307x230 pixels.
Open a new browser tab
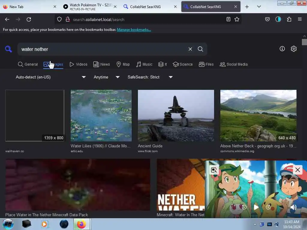[x=247, y=7]
